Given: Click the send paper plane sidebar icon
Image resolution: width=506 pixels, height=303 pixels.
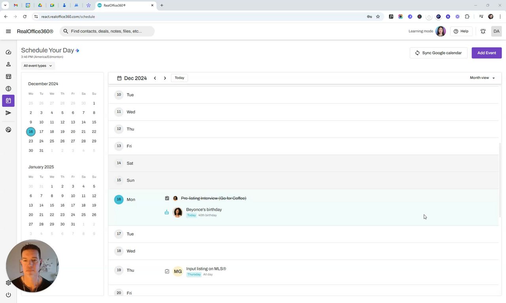Looking at the screenshot, I should tap(8, 113).
